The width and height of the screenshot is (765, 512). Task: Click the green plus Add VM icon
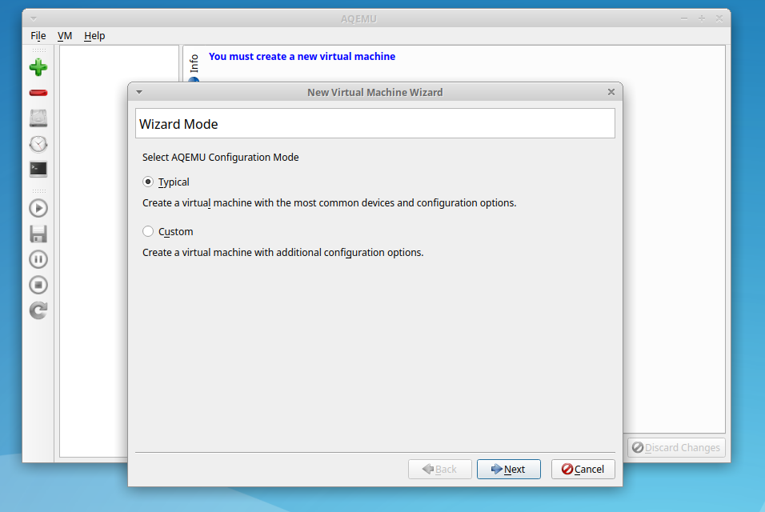(38, 67)
